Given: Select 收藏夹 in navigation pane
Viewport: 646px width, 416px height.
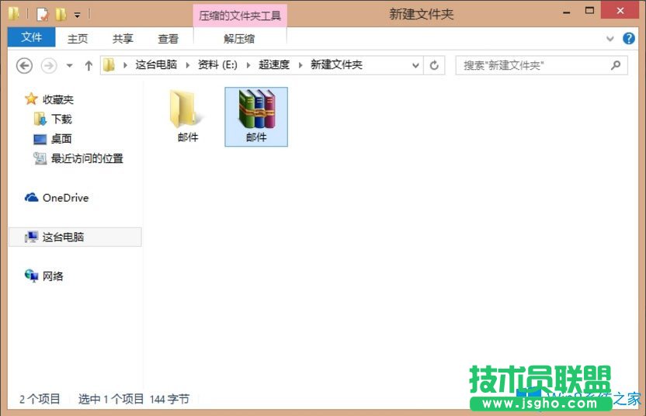Looking at the screenshot, I should (58, 99).
